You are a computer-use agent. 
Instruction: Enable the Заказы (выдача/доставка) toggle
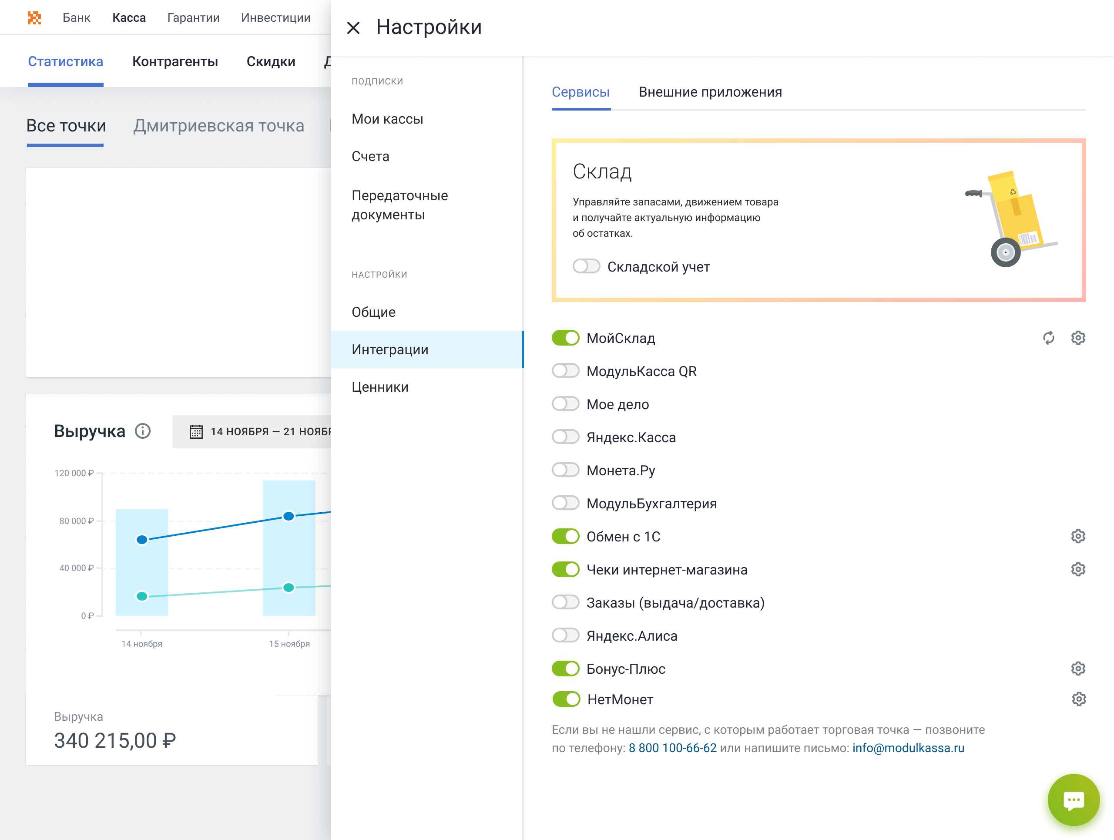pos(566,603)
